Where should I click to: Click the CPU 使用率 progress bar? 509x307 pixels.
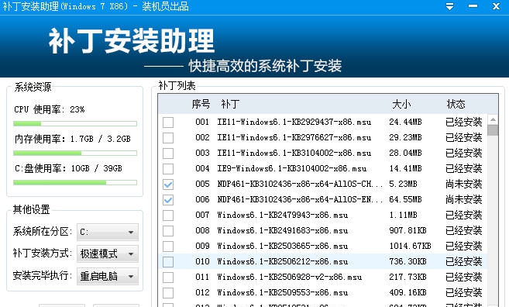click(x=75, y=123)
